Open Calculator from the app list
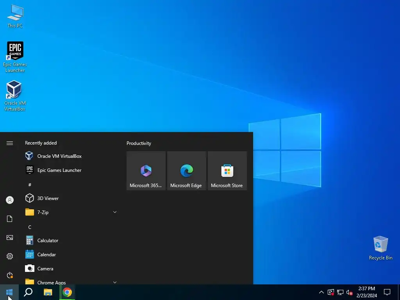 point(71,240)
